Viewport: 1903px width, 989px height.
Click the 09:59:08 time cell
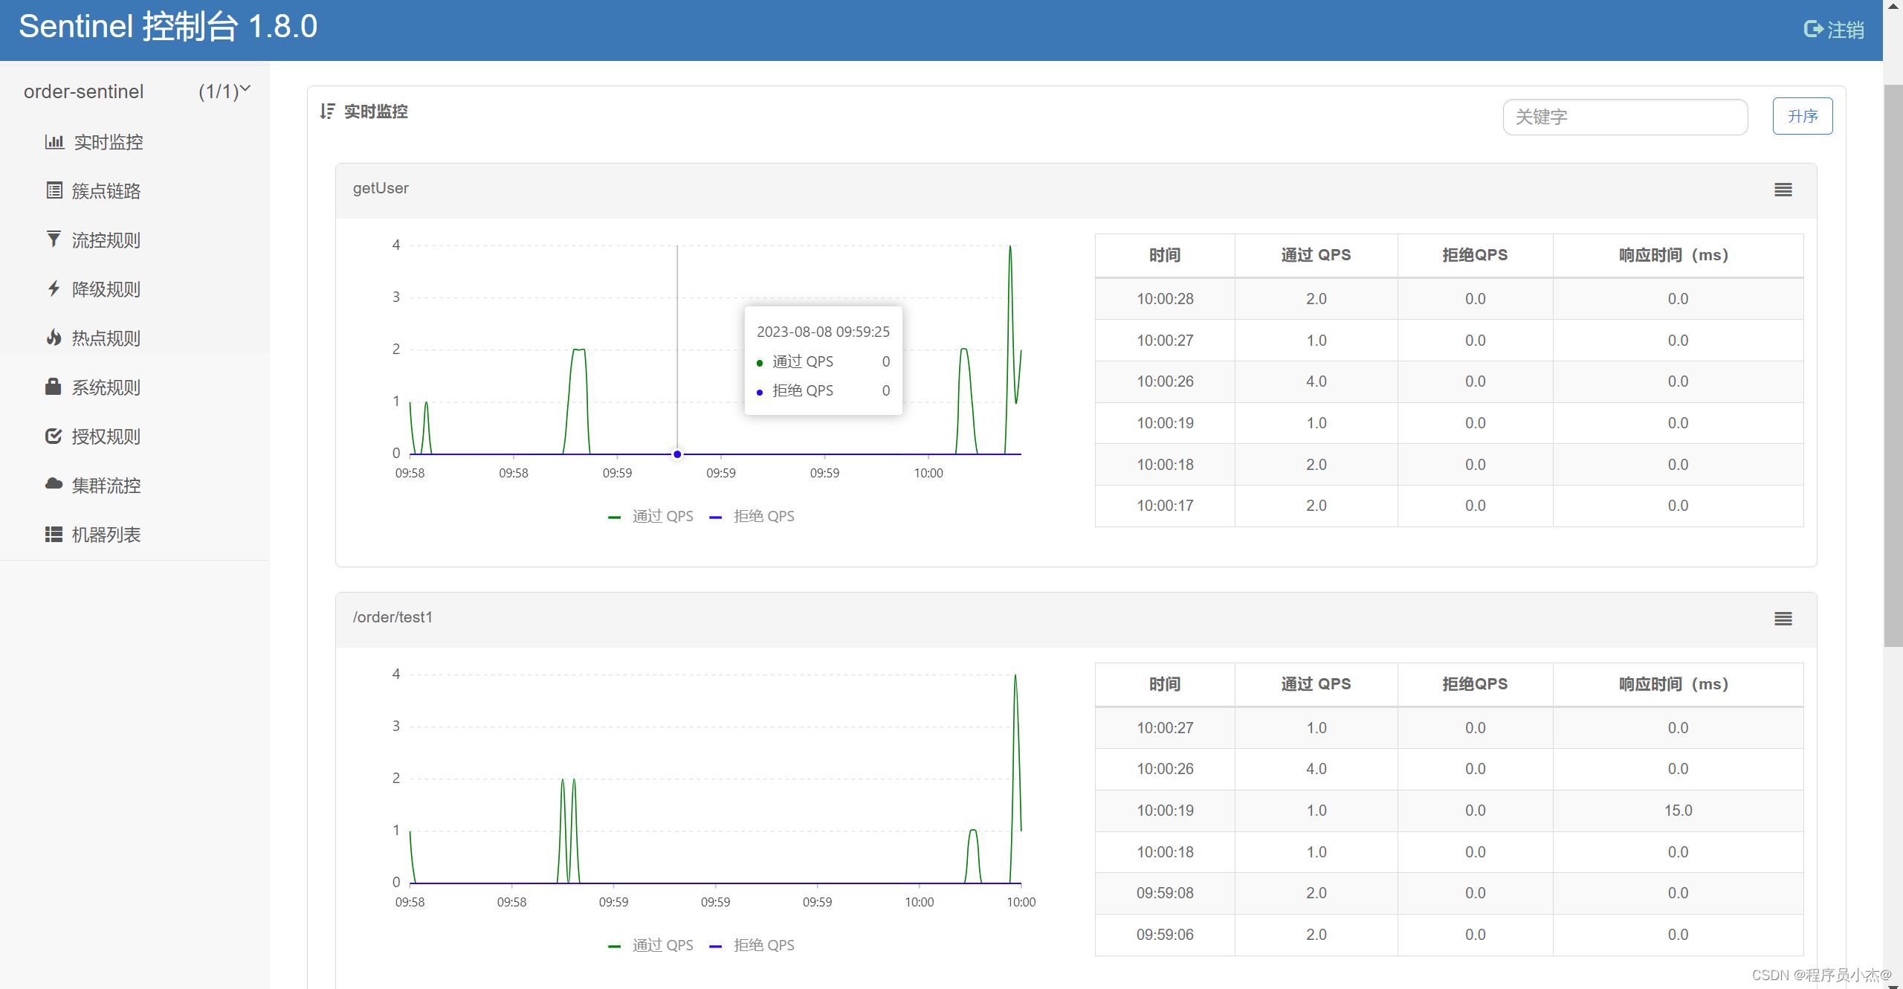(x=1165, y=893)
